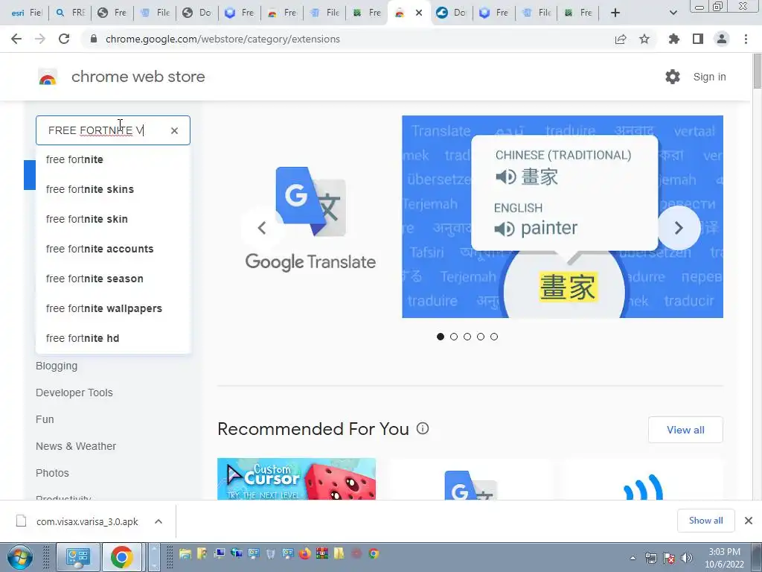This screenshot has height=572, width=762.
Task: Switch to the tab with the magnifier icon "FRE"
Action: pyautogui.click(x=70, y=13)
